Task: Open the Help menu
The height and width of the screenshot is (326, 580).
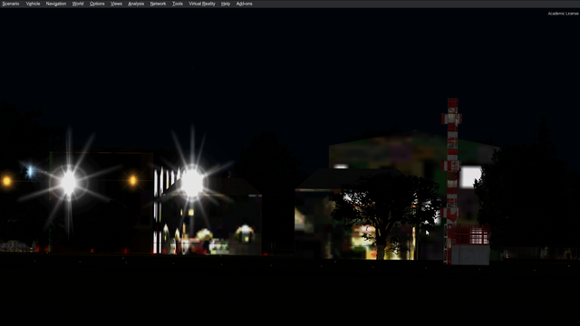Action: (x=226, y=4)
